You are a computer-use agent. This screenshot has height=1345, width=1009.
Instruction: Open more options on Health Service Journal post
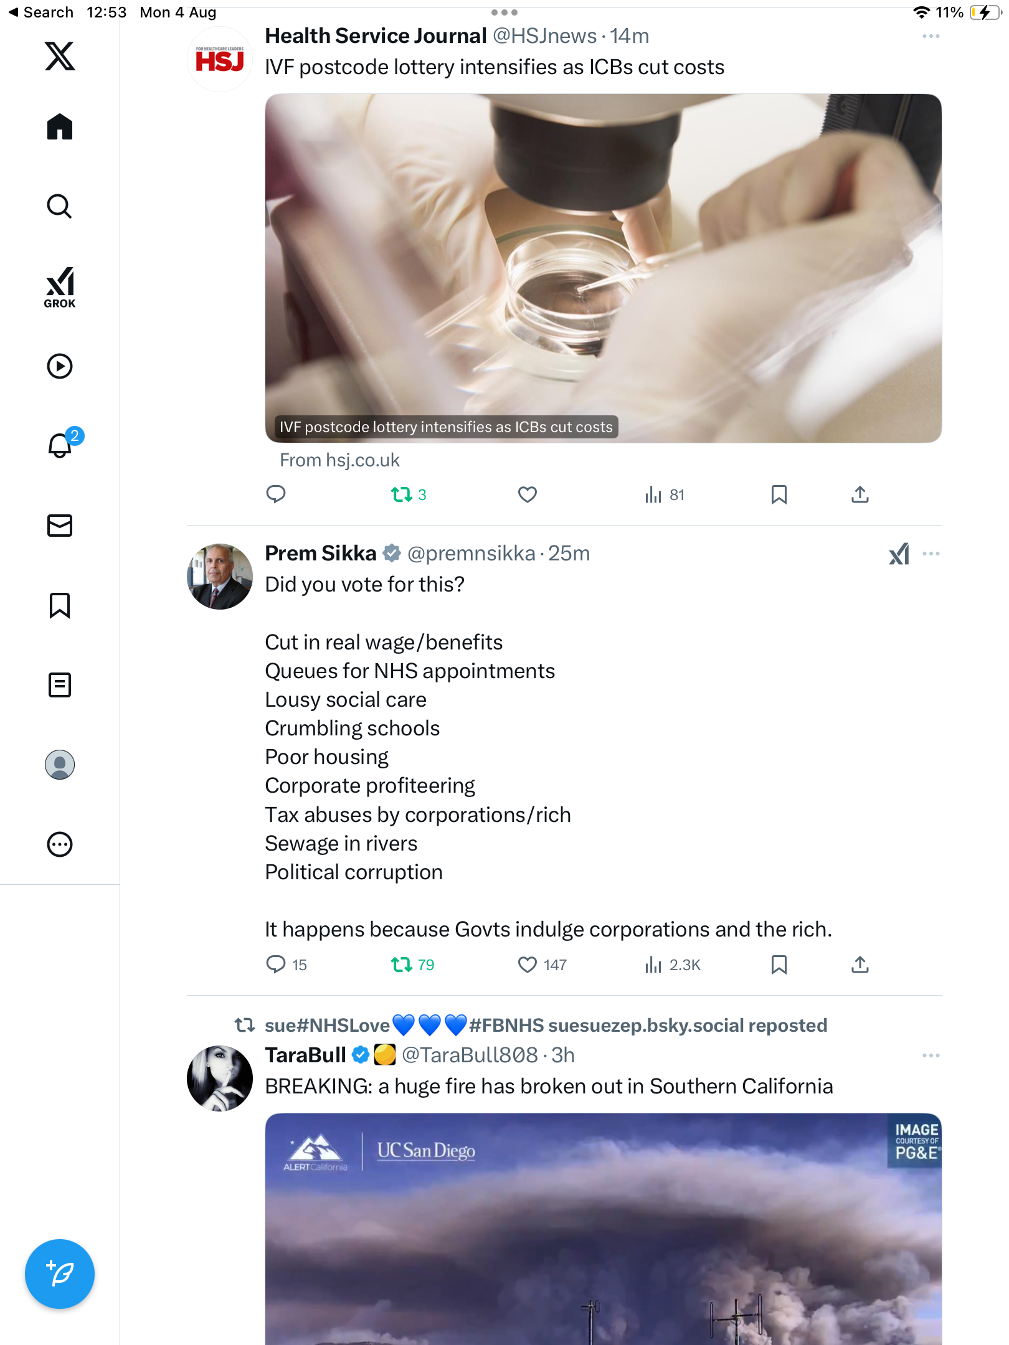(931, 36)
